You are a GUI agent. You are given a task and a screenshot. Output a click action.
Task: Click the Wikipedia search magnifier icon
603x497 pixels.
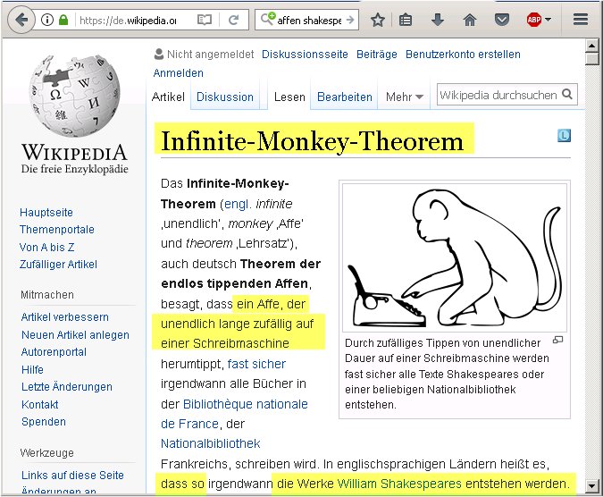click(567, 95)
